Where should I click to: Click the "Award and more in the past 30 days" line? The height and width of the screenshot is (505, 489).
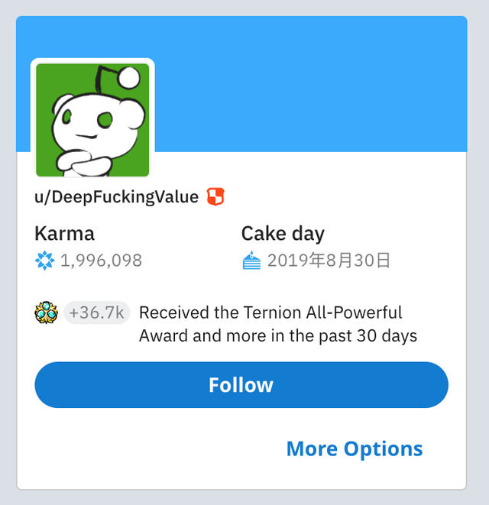tap(278, 335)
